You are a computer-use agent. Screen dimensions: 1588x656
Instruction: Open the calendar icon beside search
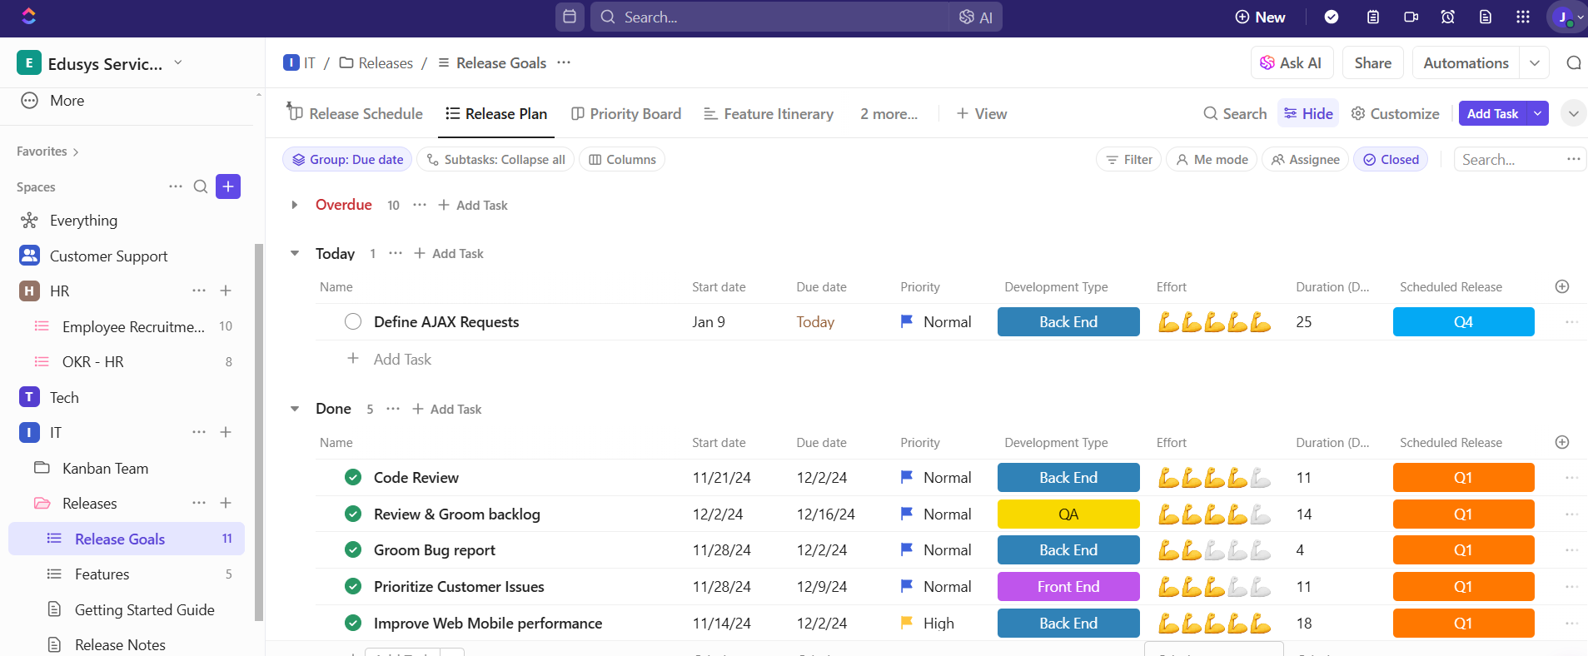pyautogui.click(x=570, y=17)
